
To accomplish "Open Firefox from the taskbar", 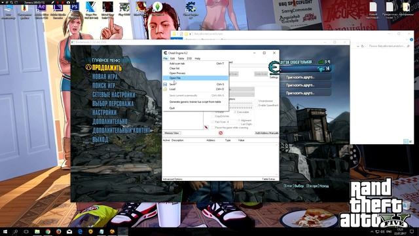I will click(x=58, y=231).
